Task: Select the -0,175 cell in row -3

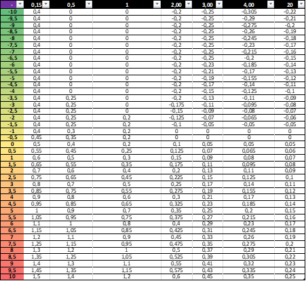Action: click(176, 105)
